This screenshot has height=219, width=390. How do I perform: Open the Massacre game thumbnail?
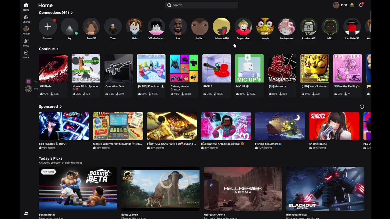(x=282, y=68)
